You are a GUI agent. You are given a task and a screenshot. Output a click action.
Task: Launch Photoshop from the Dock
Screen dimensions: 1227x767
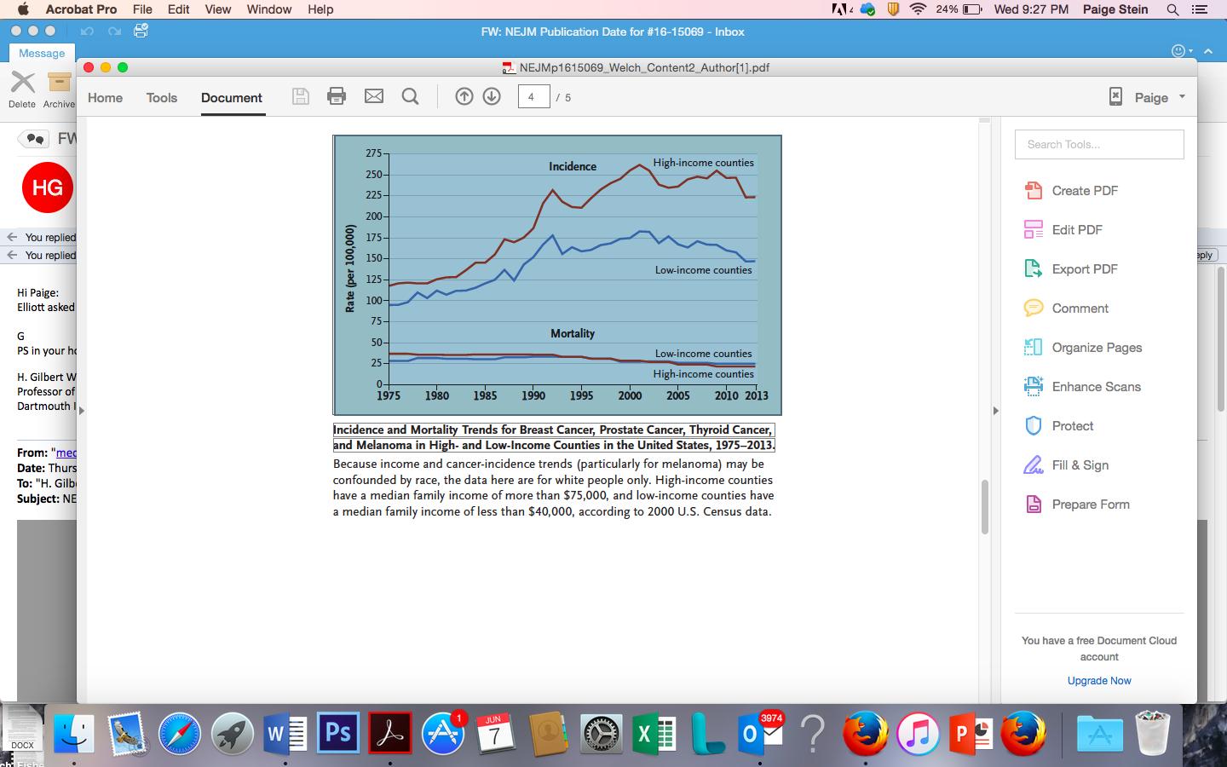coord(337,731)
